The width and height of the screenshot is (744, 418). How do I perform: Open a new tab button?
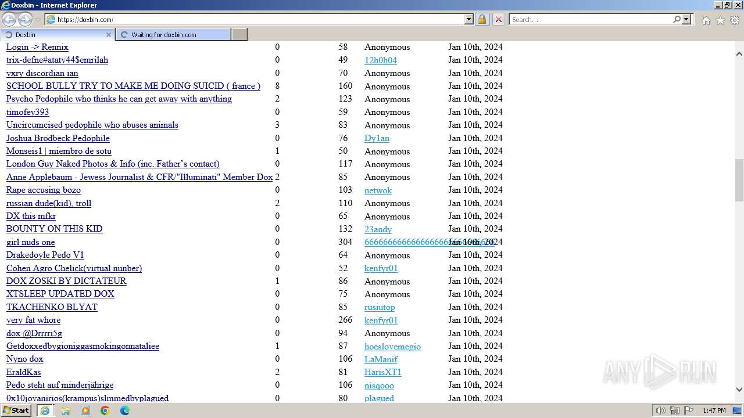click(239, 35)
